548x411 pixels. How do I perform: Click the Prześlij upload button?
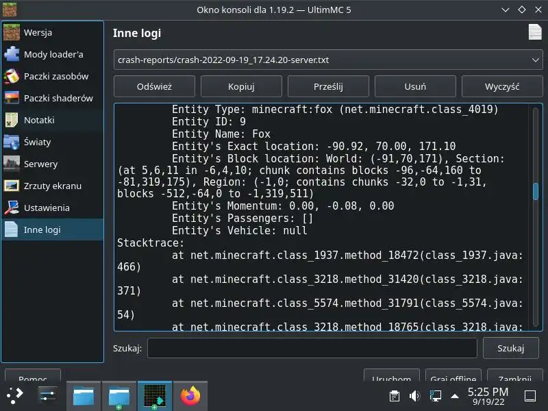pyautogui.click(x=328, y=86)
